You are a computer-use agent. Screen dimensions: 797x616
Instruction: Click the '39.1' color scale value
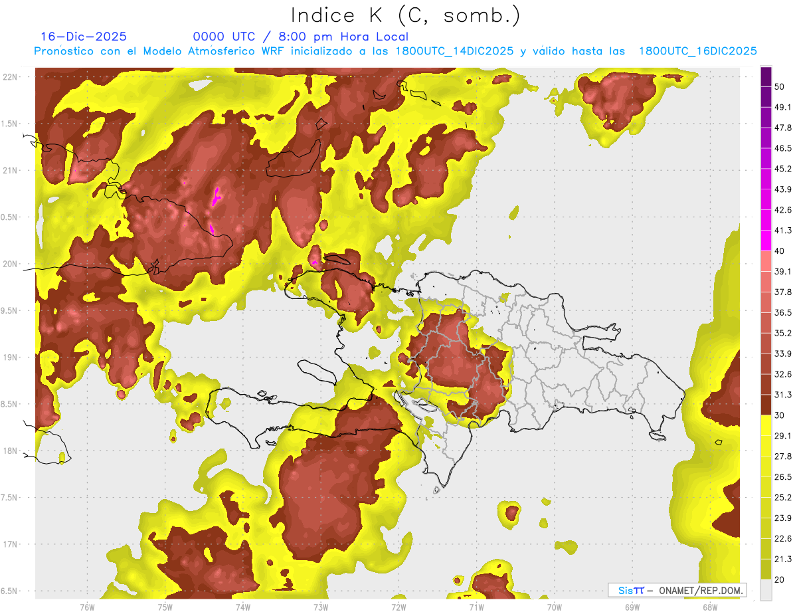pyautogui.click(x=783, y=271)
